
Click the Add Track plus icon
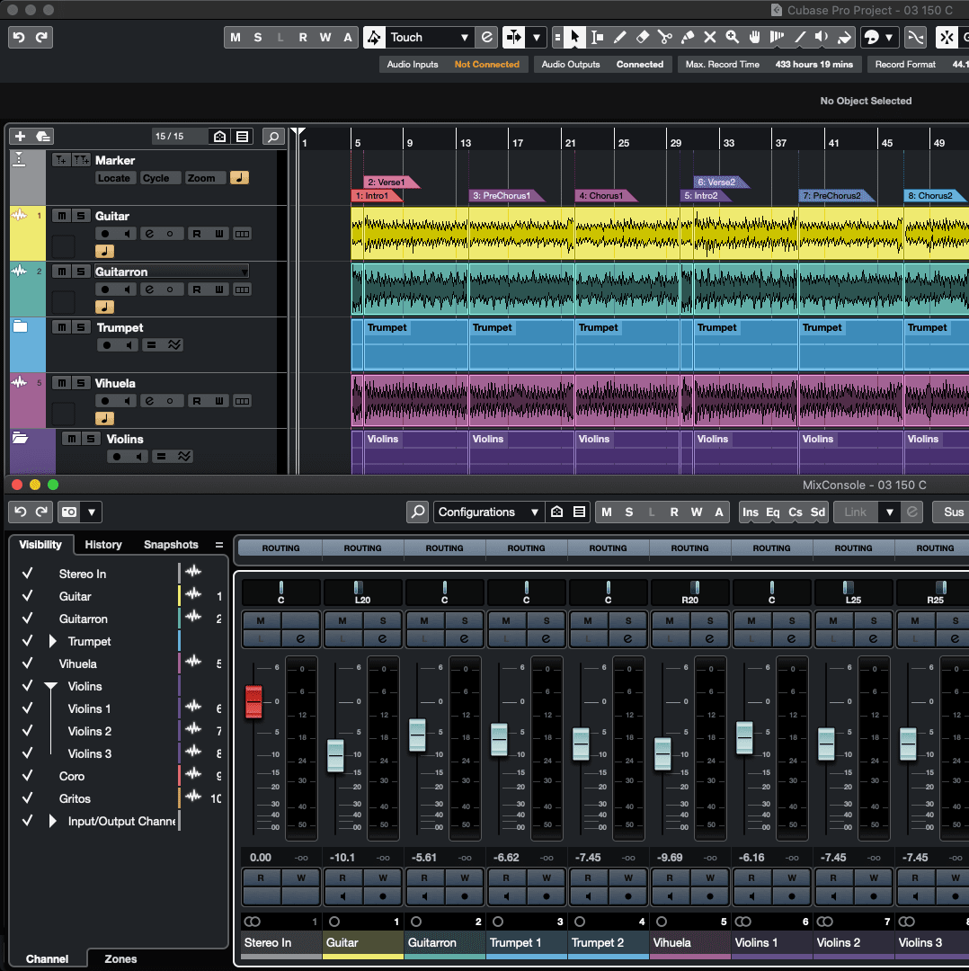pyautogui.click(x=20, y=137)
